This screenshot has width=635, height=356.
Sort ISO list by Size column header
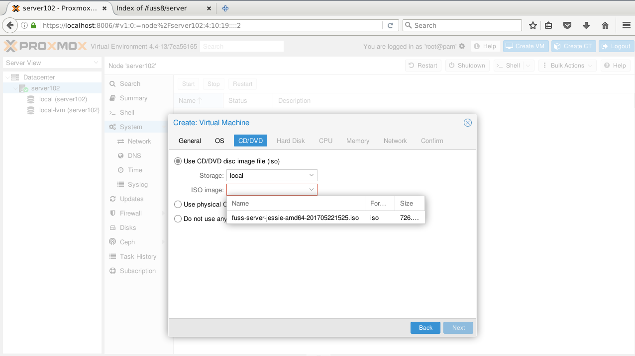(x=410, y=204)
